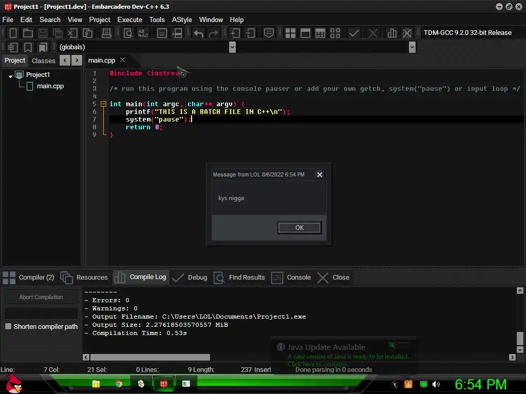The width and height of the screenshot is (526, 394).
Task: Click the Print toolbar icon
Action: 106,33
